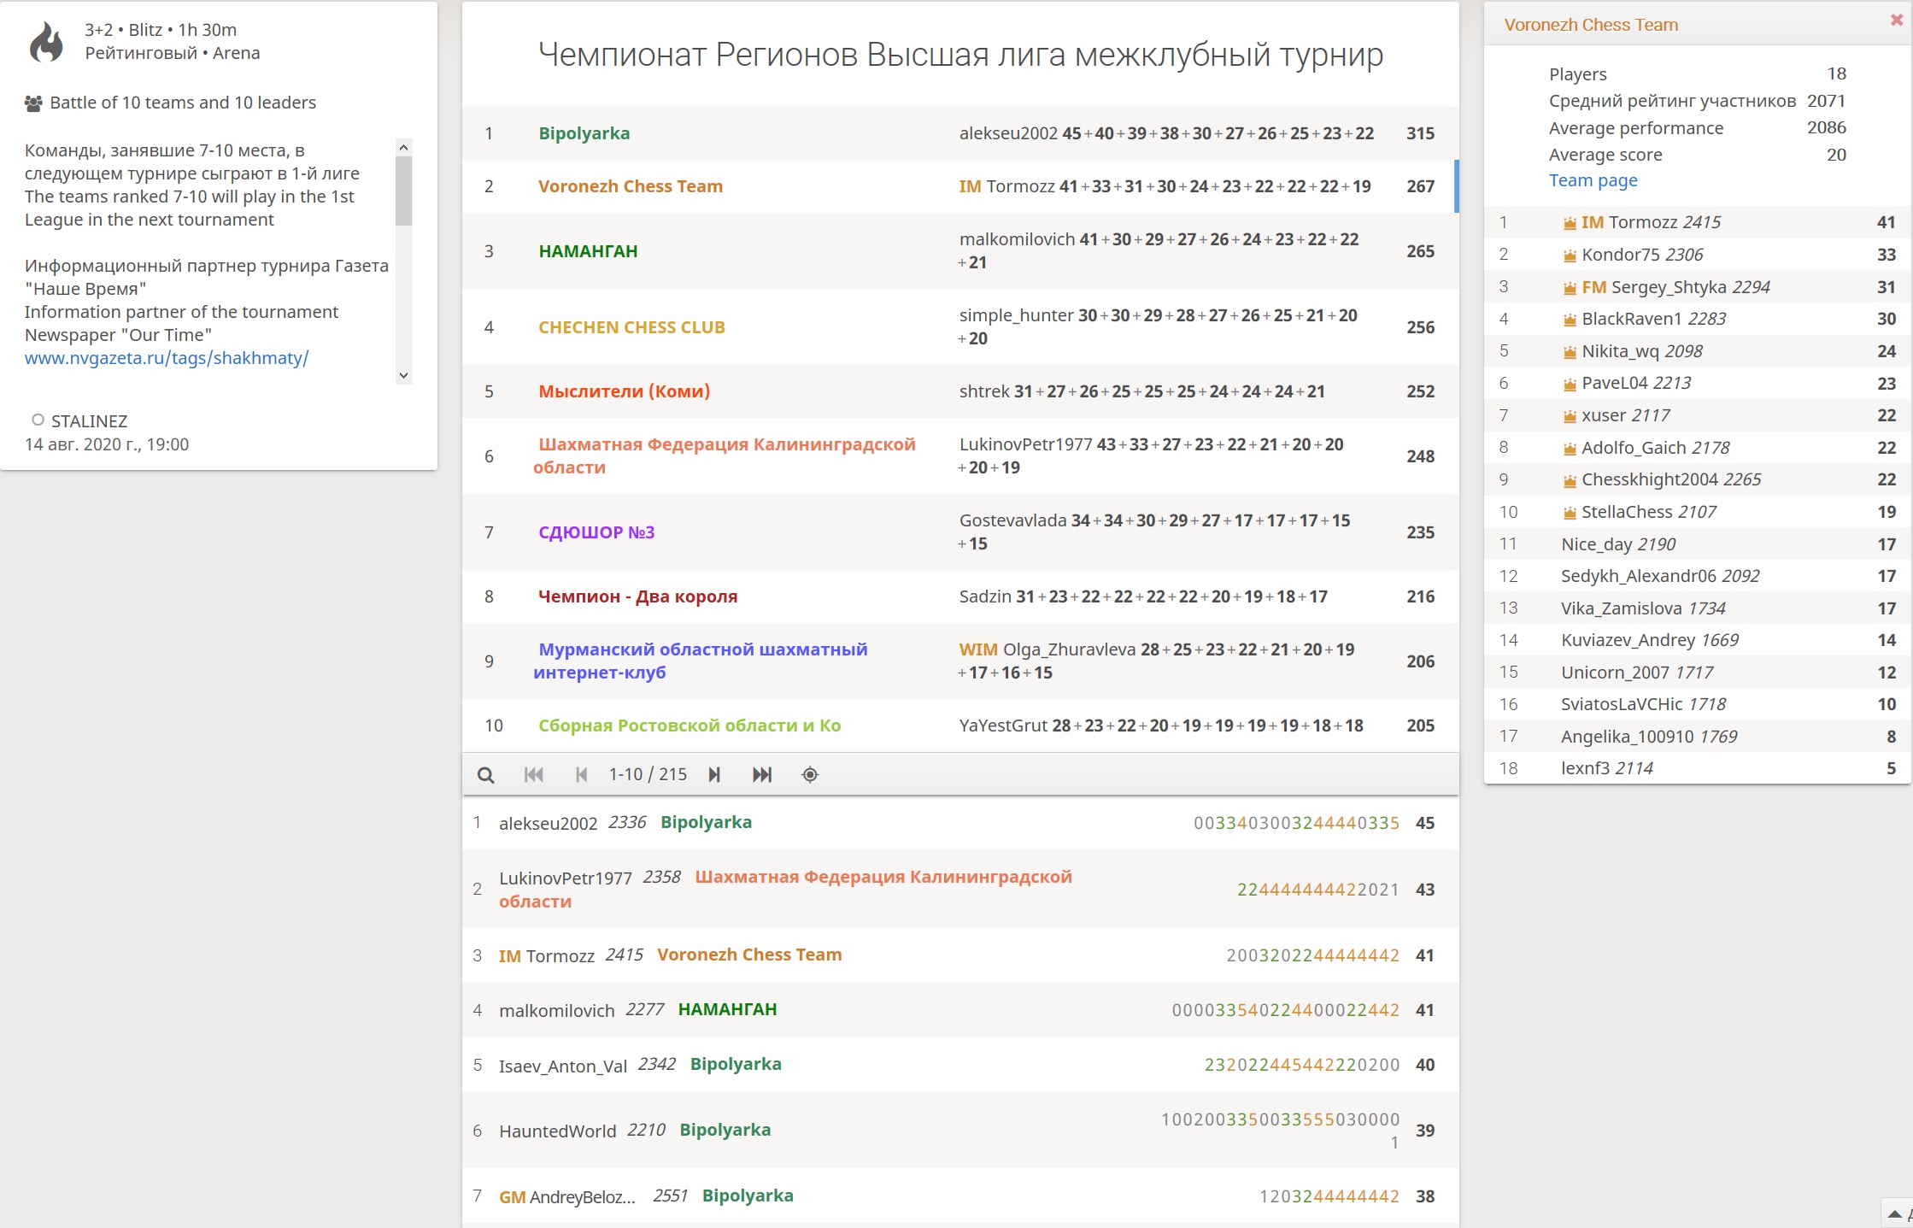This screenshot has width=1913, height=1228.
Task: Select Sedykh_Alexandr06 in team panel
Action: click(1698, 576)
